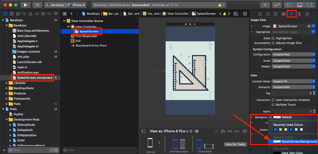318x154 pixels.
Task: Open Resolve Auto Layout Issues menu
Action: (x=237, y=131)
